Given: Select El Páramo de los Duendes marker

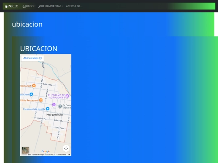Looking at the screenshot, I should click(x=67, y=96).
